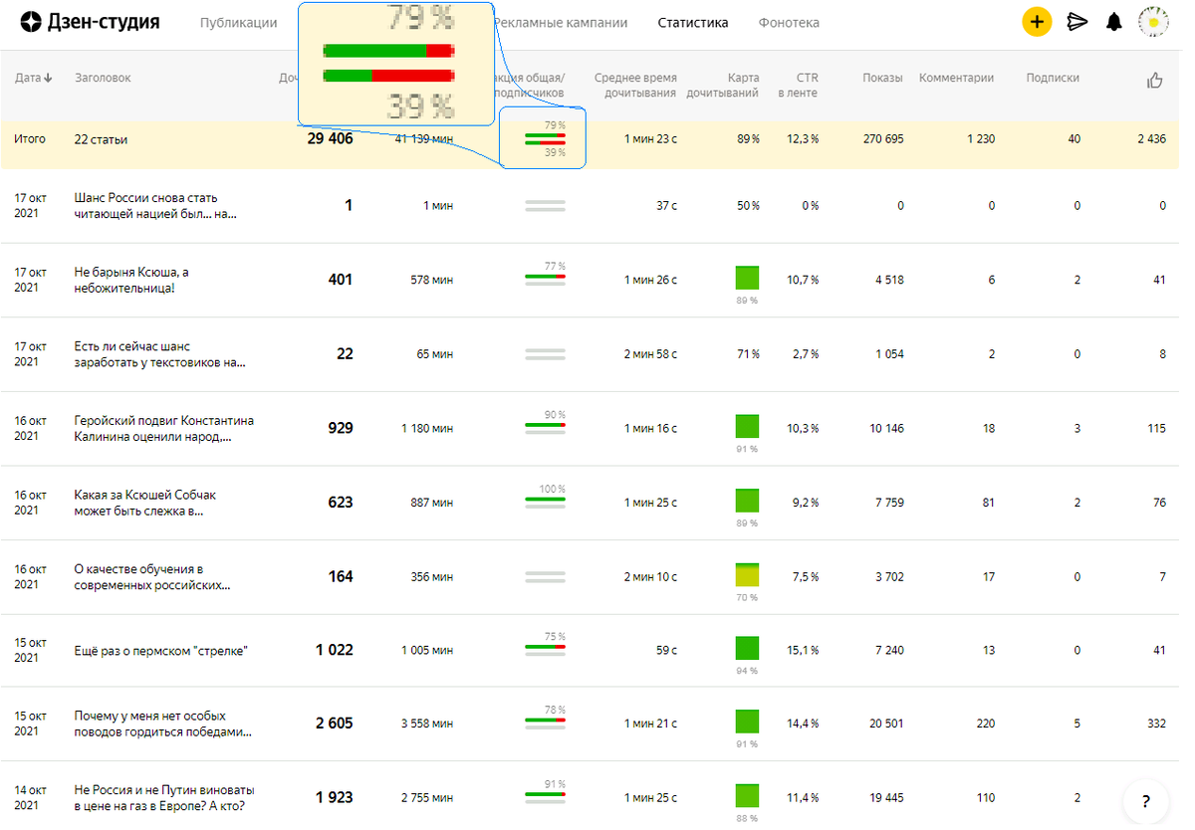Screen dimensions: 1195x830
Task: Click reading time 3 558 мин
Action: 427,724
